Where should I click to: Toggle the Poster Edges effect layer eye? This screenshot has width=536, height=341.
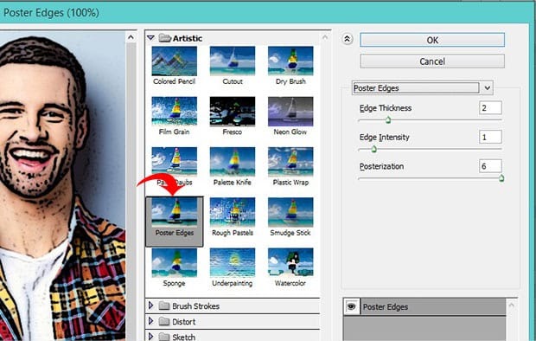coord(351,306)
